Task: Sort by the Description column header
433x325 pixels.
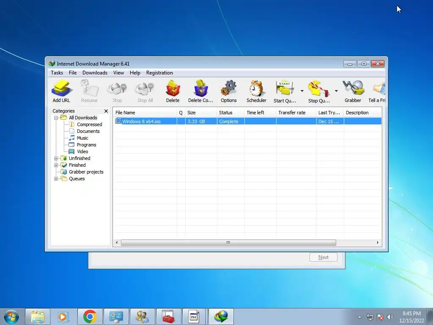Action: pyautogui.click(x=362, y=113)
